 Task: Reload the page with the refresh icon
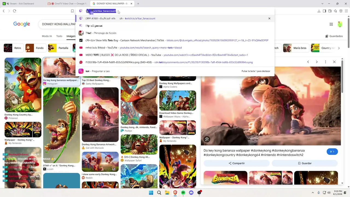coord(14,11)
